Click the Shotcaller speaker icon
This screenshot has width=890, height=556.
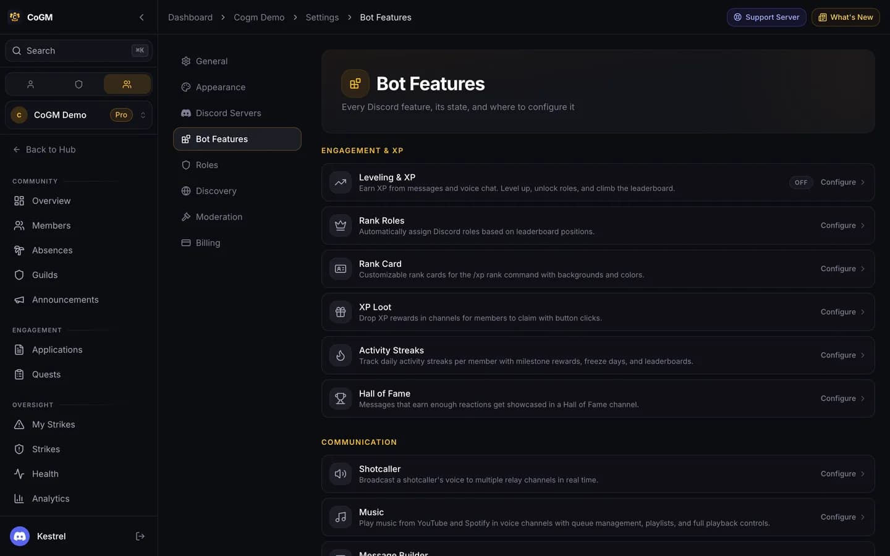coord(341,474)
